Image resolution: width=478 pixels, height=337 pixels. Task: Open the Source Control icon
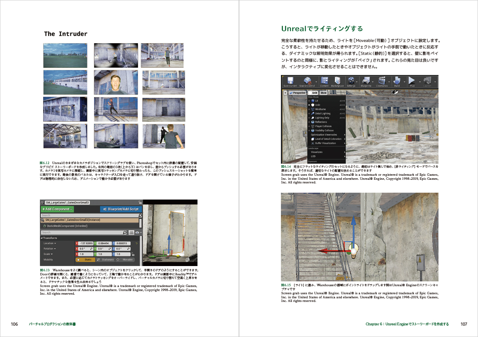307,81
